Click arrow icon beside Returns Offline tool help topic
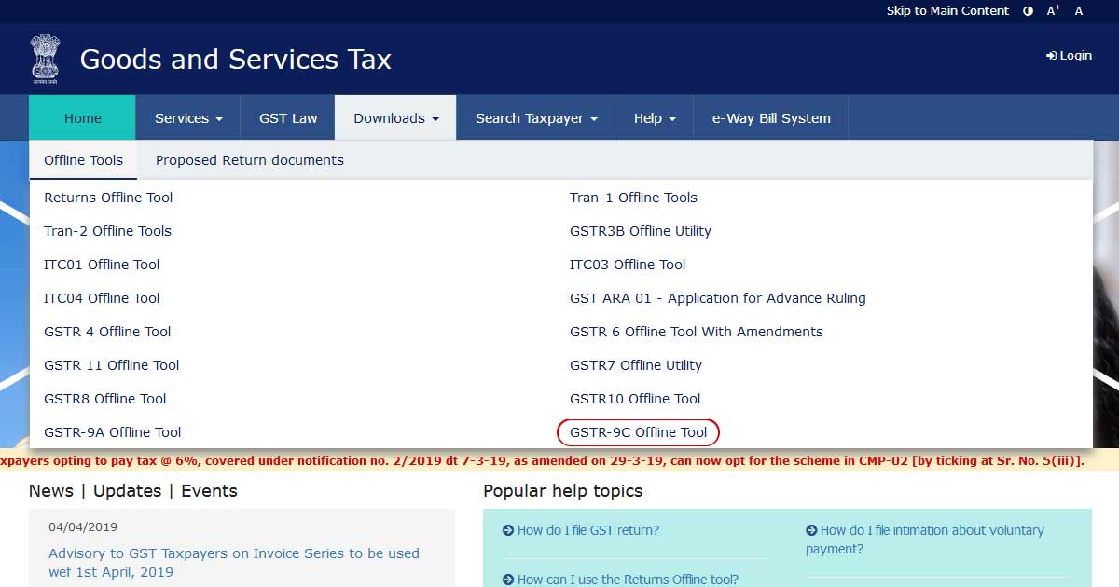This screenshot has width=1119, height=587. [508, 579]
